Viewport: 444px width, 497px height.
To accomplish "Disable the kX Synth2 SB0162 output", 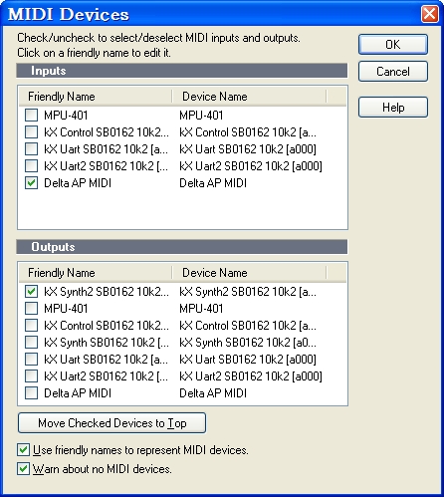I will (31, 292).
